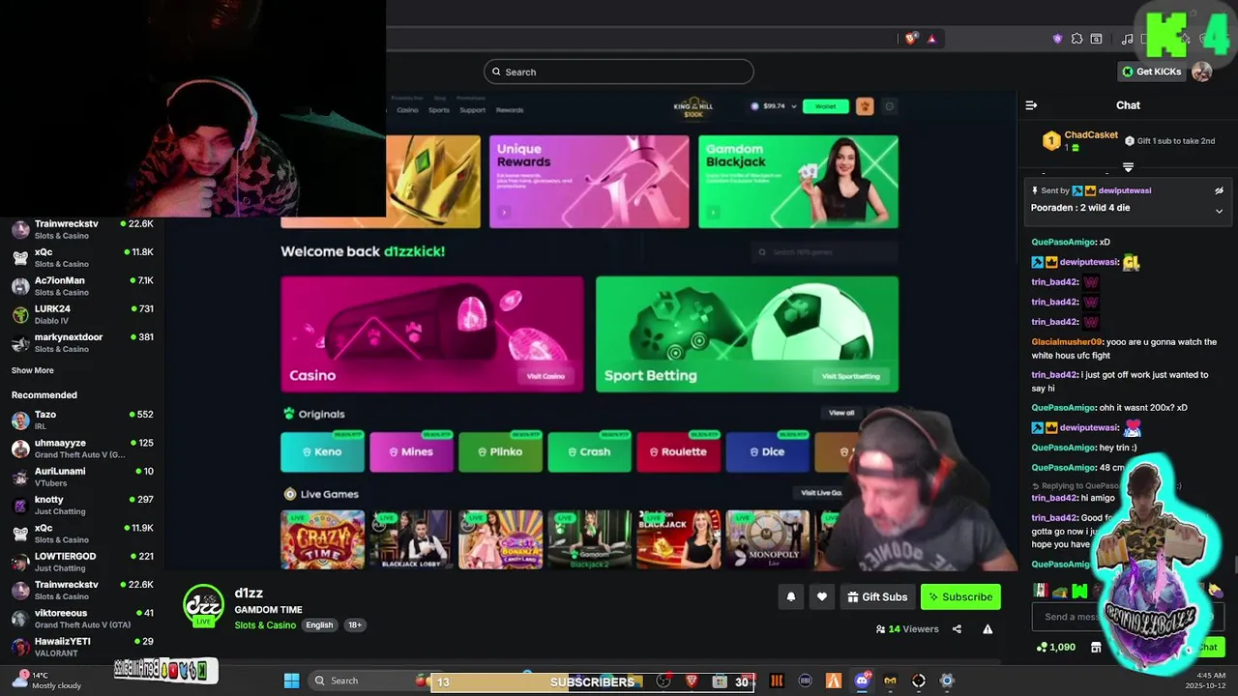Viewport: 1238px width, 696px height.
Task: Click View all next to Originals
Action: pos(841,414)
